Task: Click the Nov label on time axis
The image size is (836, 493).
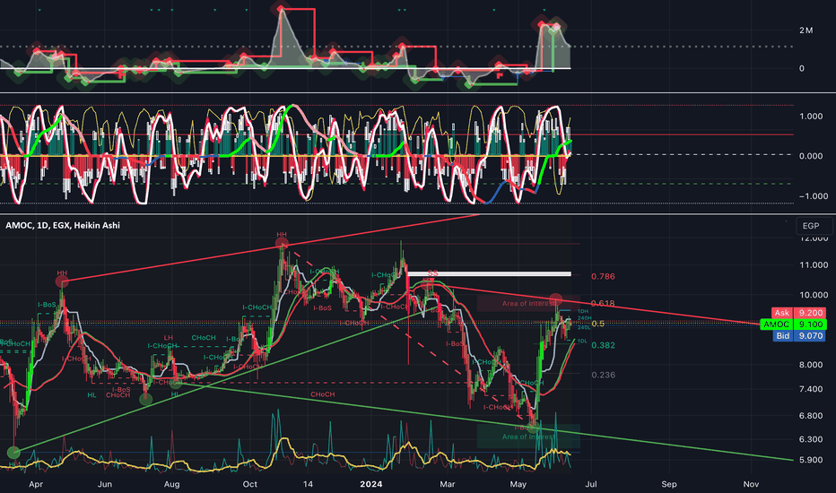Action: tap(751, 484)
